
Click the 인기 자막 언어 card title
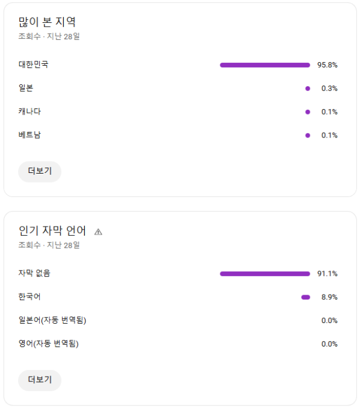coord(52,231)
